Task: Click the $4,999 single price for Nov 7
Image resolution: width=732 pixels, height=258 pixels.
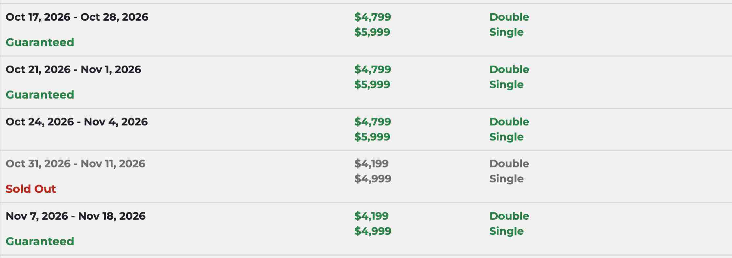Action: [373, 231]
